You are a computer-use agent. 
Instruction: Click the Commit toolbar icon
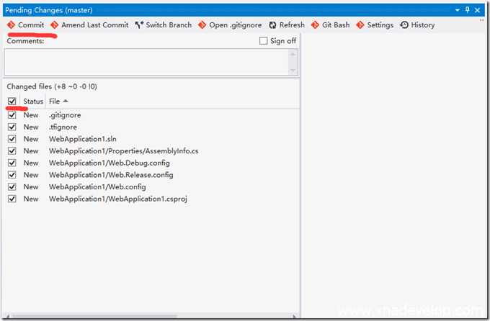[11, 25]
